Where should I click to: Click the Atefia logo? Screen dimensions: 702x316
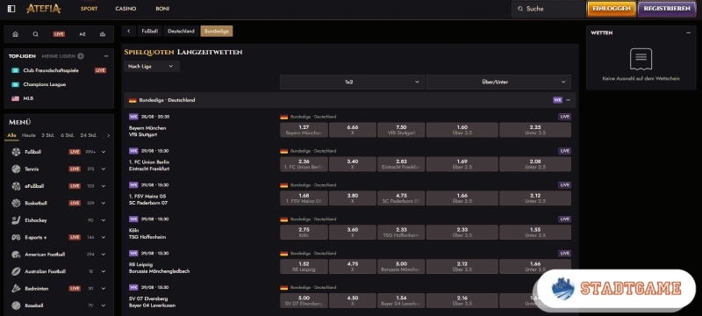click(43, 9)
